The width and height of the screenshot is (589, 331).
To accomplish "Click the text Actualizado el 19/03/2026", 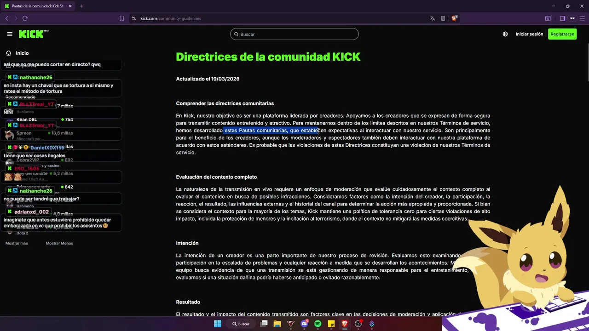I will 208,79.
